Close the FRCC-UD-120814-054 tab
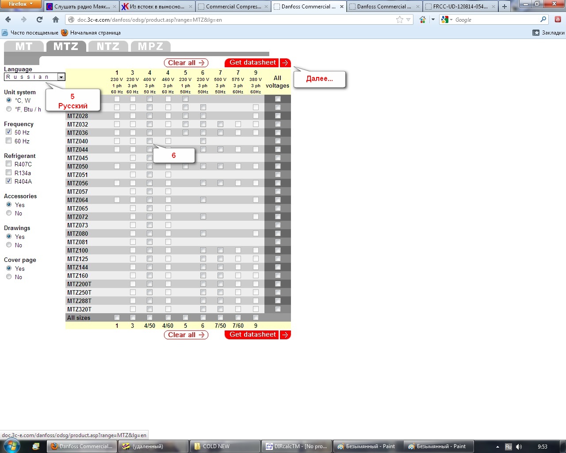This screenshot has width=566, height=453. 493,7
